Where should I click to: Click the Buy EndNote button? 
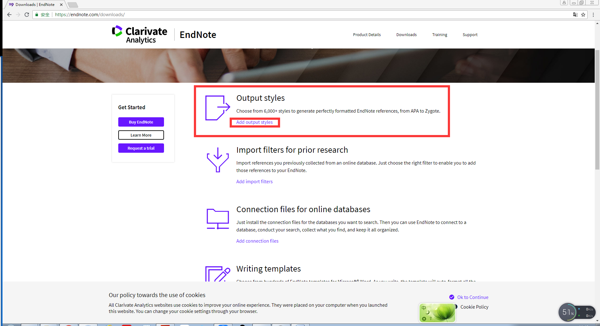141,122
